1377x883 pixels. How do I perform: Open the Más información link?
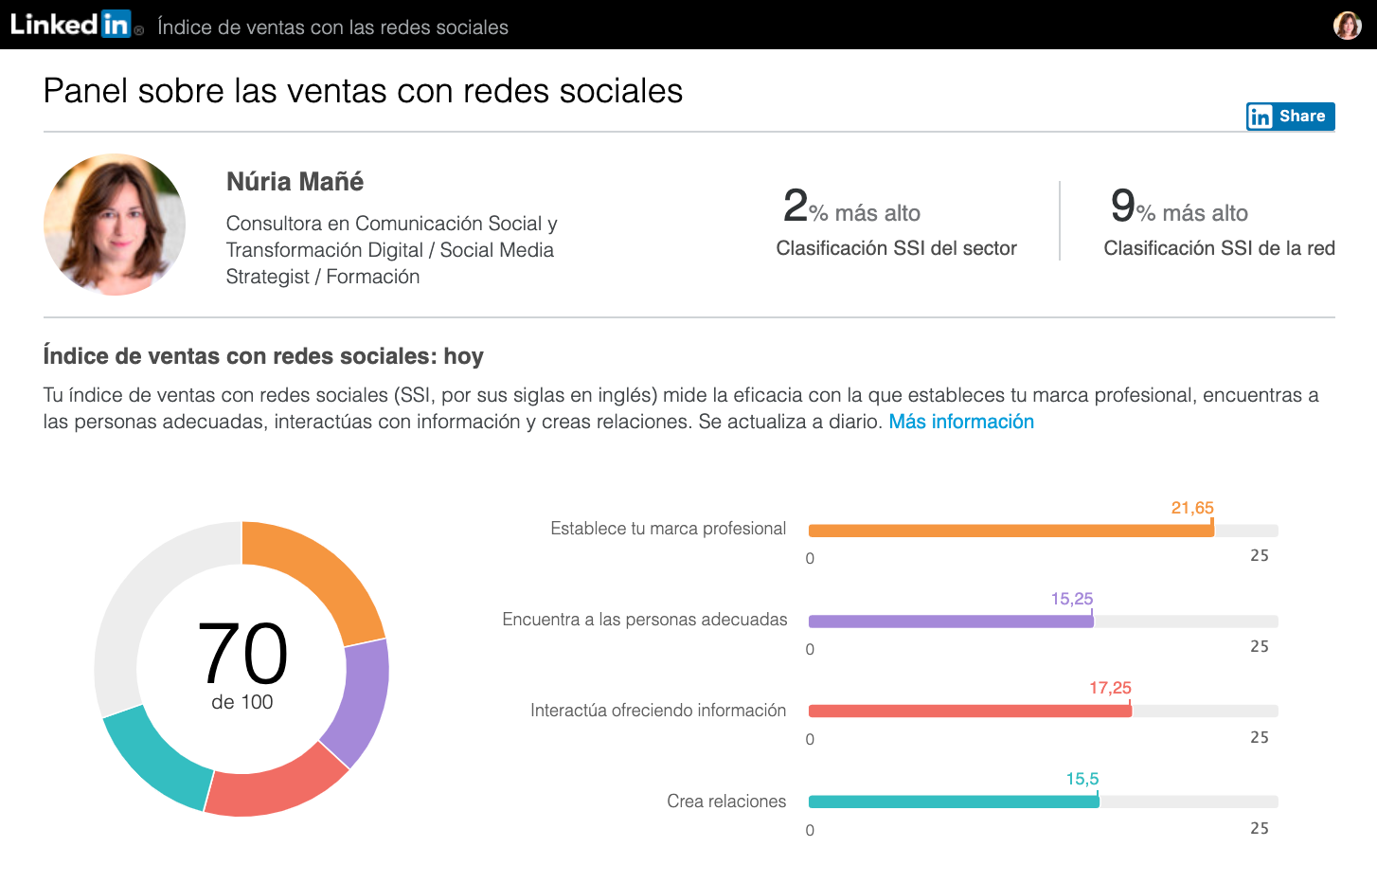click(x=961, y=422)
